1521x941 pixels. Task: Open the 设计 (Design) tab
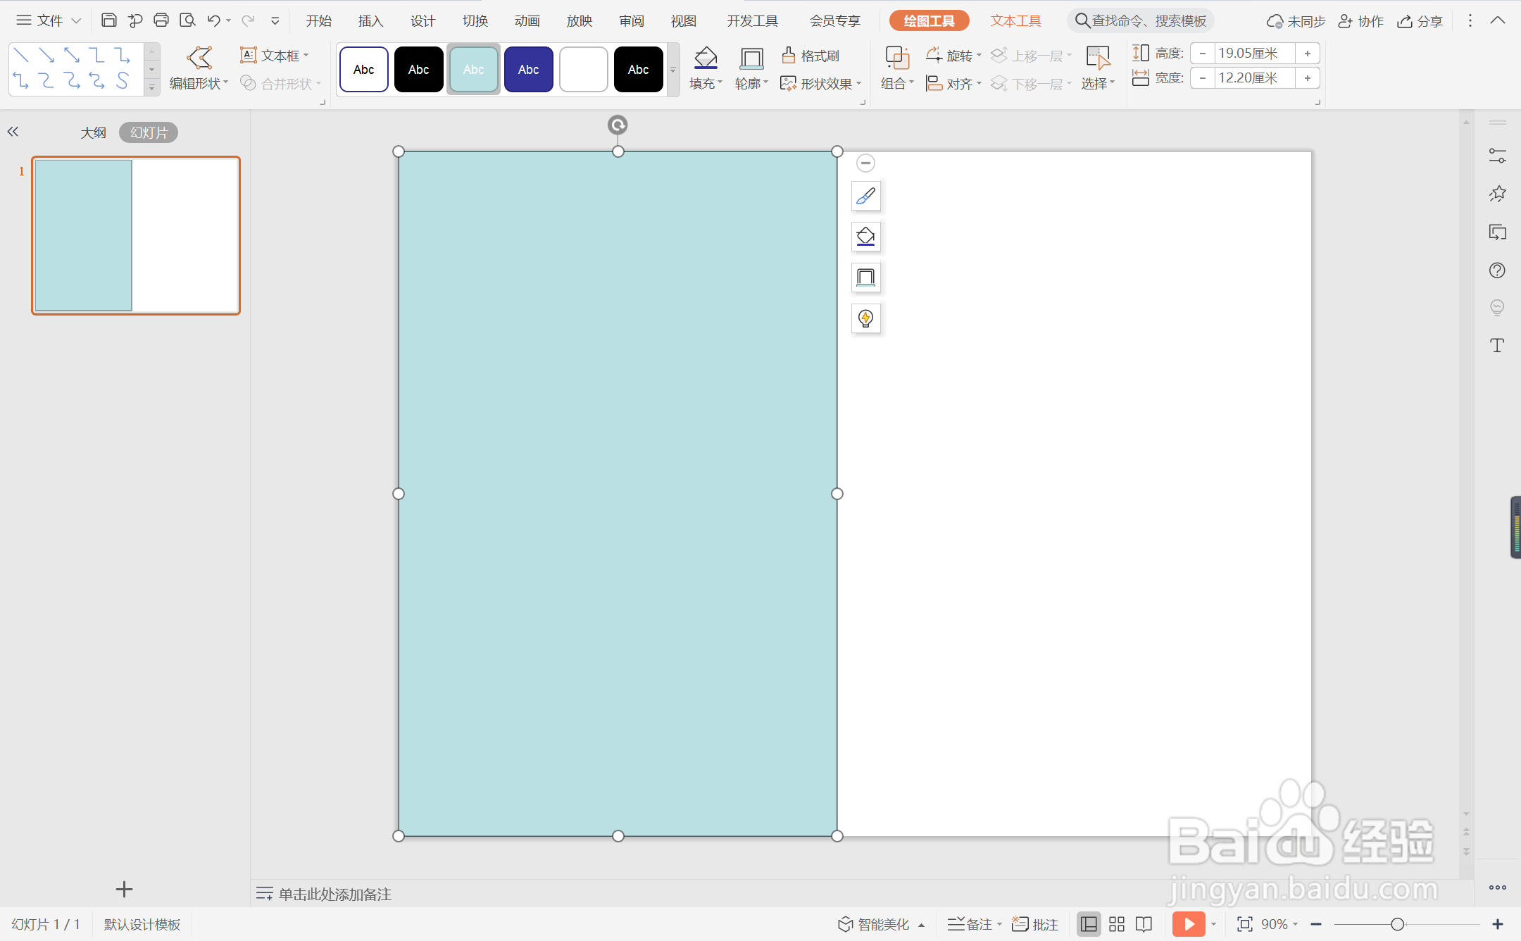(423, 21)
